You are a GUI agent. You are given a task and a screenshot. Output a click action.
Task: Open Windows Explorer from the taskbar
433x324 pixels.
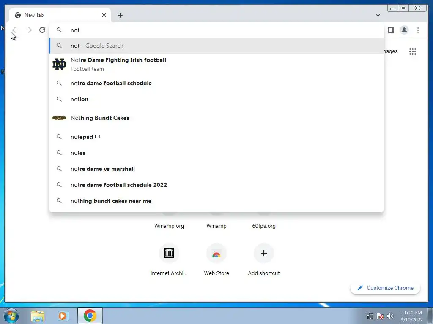(x=38, y=316)
